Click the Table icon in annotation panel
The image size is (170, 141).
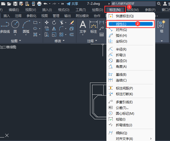(x=102, y=35)
